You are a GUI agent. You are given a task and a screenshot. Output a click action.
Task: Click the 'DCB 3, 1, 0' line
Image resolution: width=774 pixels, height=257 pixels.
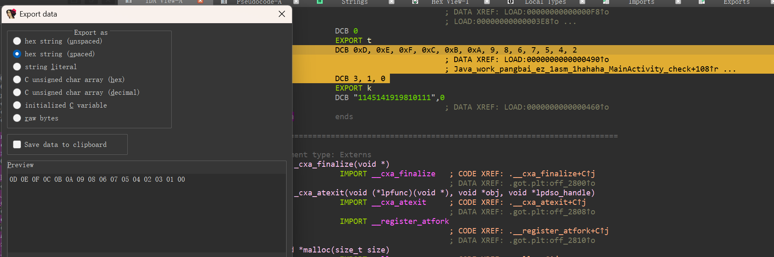[360, 79]
